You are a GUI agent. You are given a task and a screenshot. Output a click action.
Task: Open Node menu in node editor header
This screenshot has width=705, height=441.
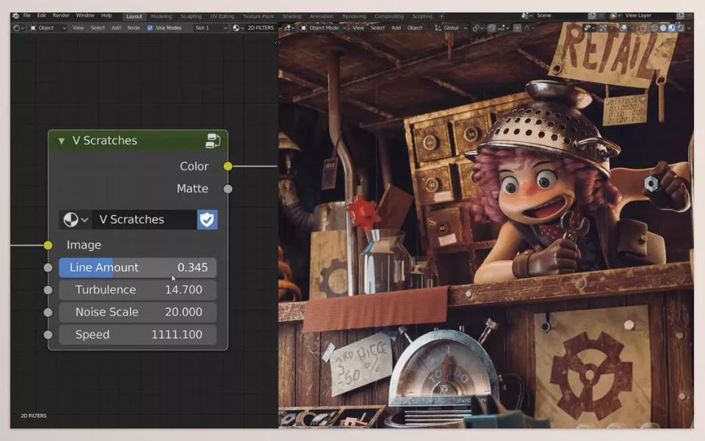click(134, 28)
